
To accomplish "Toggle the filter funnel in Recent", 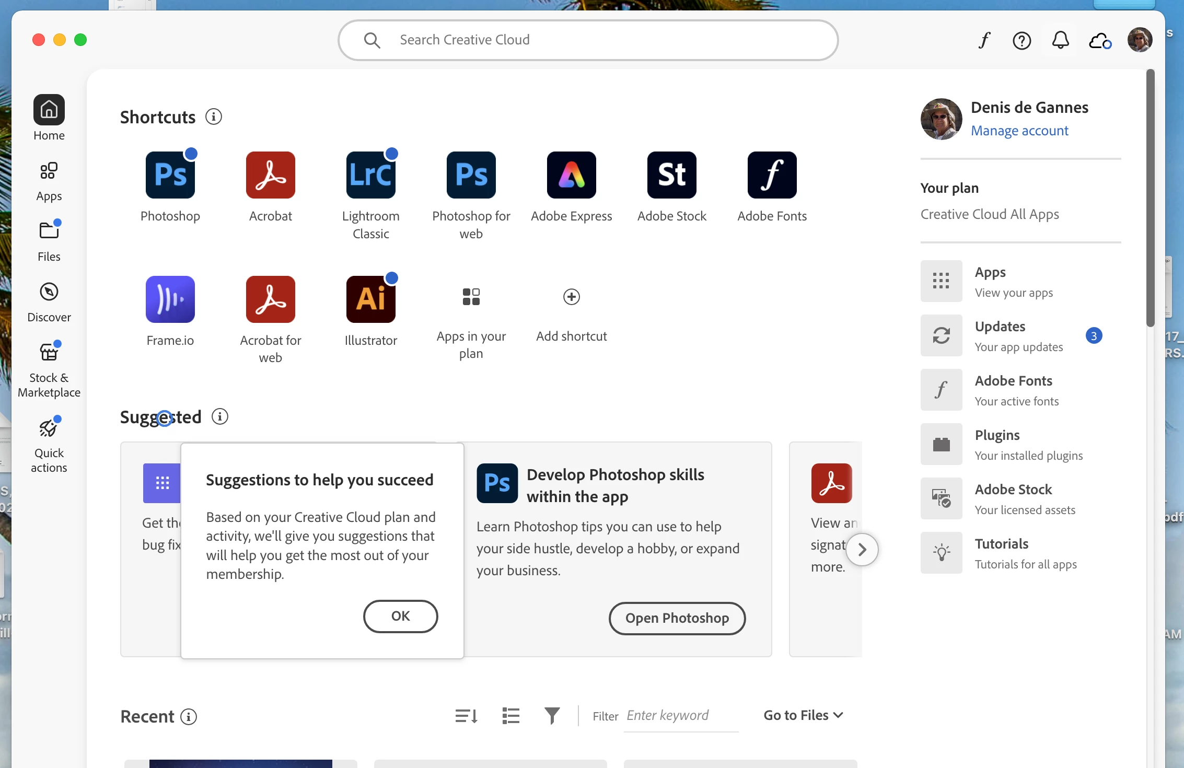I will click(552, 716).
